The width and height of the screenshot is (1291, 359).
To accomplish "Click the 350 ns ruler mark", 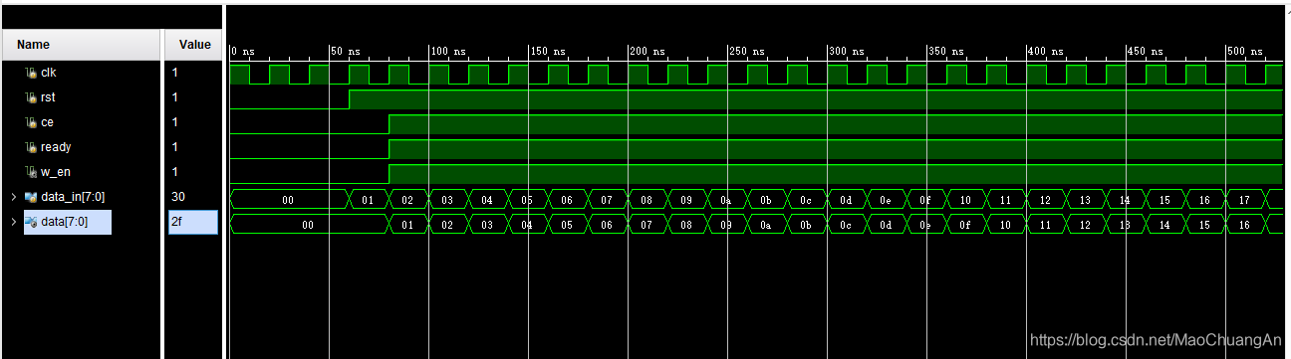I will [945, 51].
